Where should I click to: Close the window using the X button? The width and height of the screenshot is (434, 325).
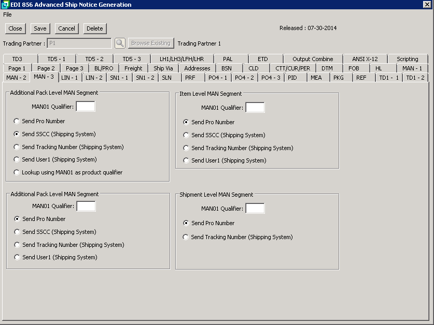[x=427, y=5]
